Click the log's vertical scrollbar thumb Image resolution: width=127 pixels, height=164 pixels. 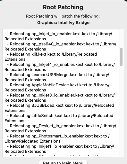tap(121, 57)
